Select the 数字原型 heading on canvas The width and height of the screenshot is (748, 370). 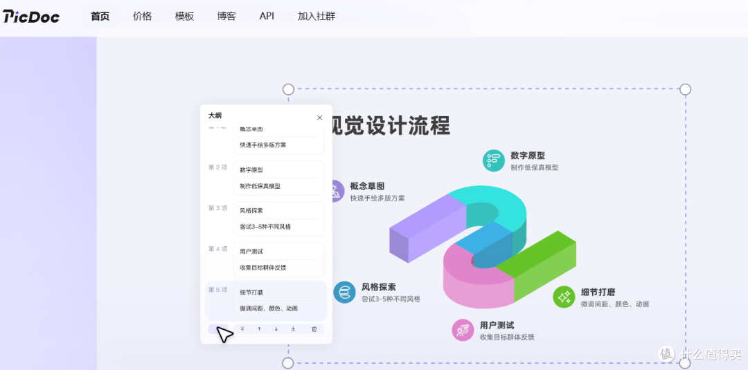click(528, 156)
